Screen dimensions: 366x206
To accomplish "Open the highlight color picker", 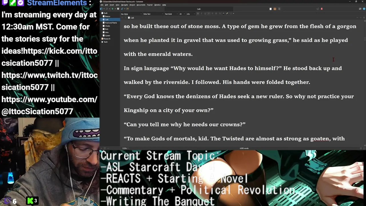I will [x=227, y=14].
